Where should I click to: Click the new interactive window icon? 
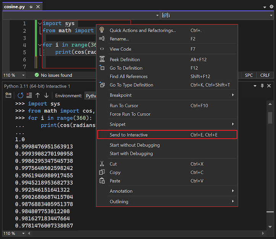(x=8, y=95)
